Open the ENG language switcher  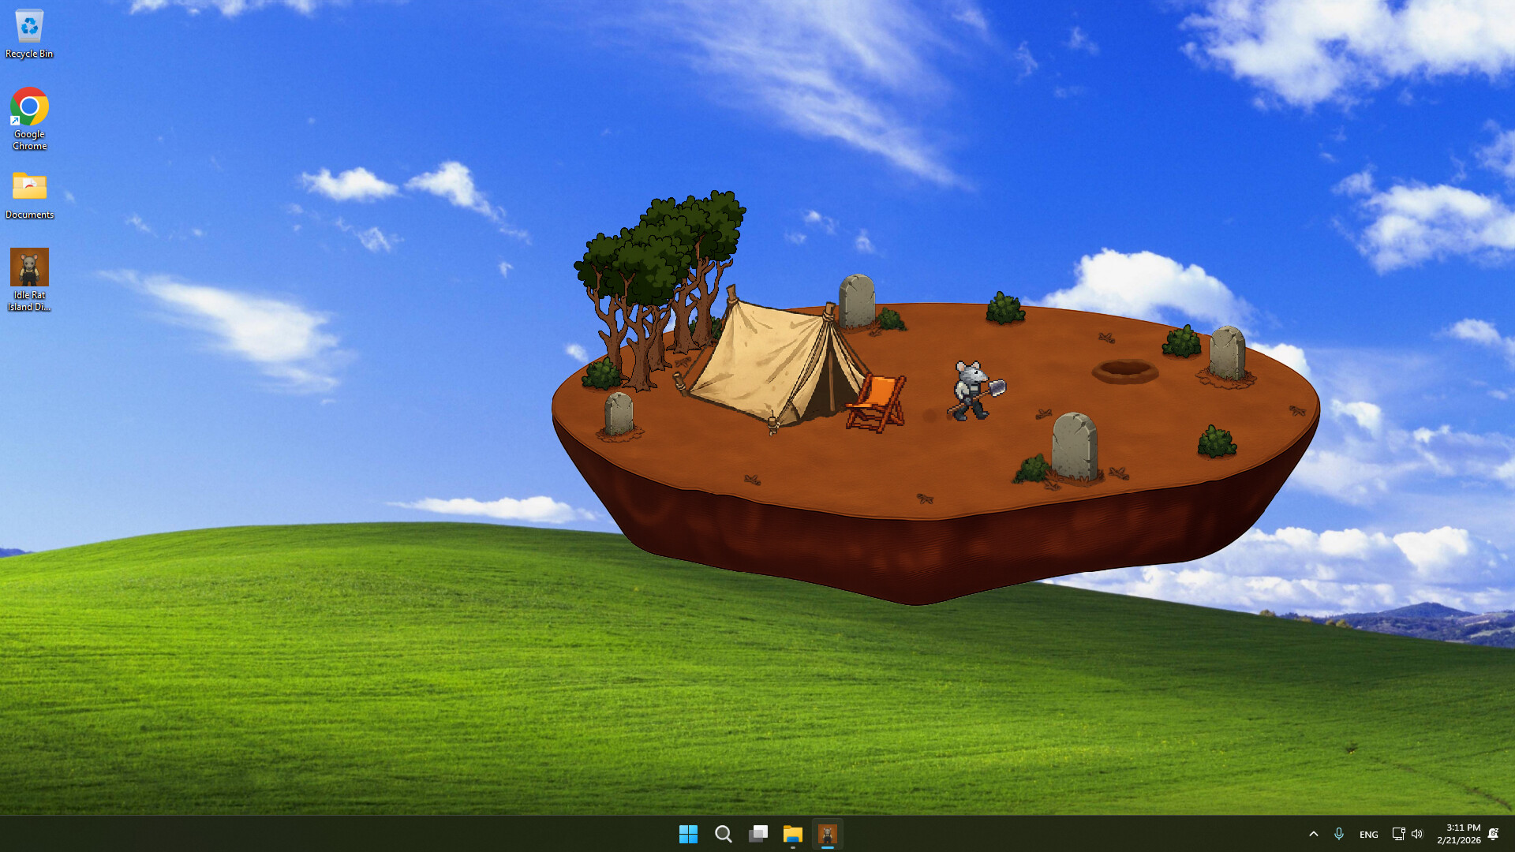(x=1367, y=834)
